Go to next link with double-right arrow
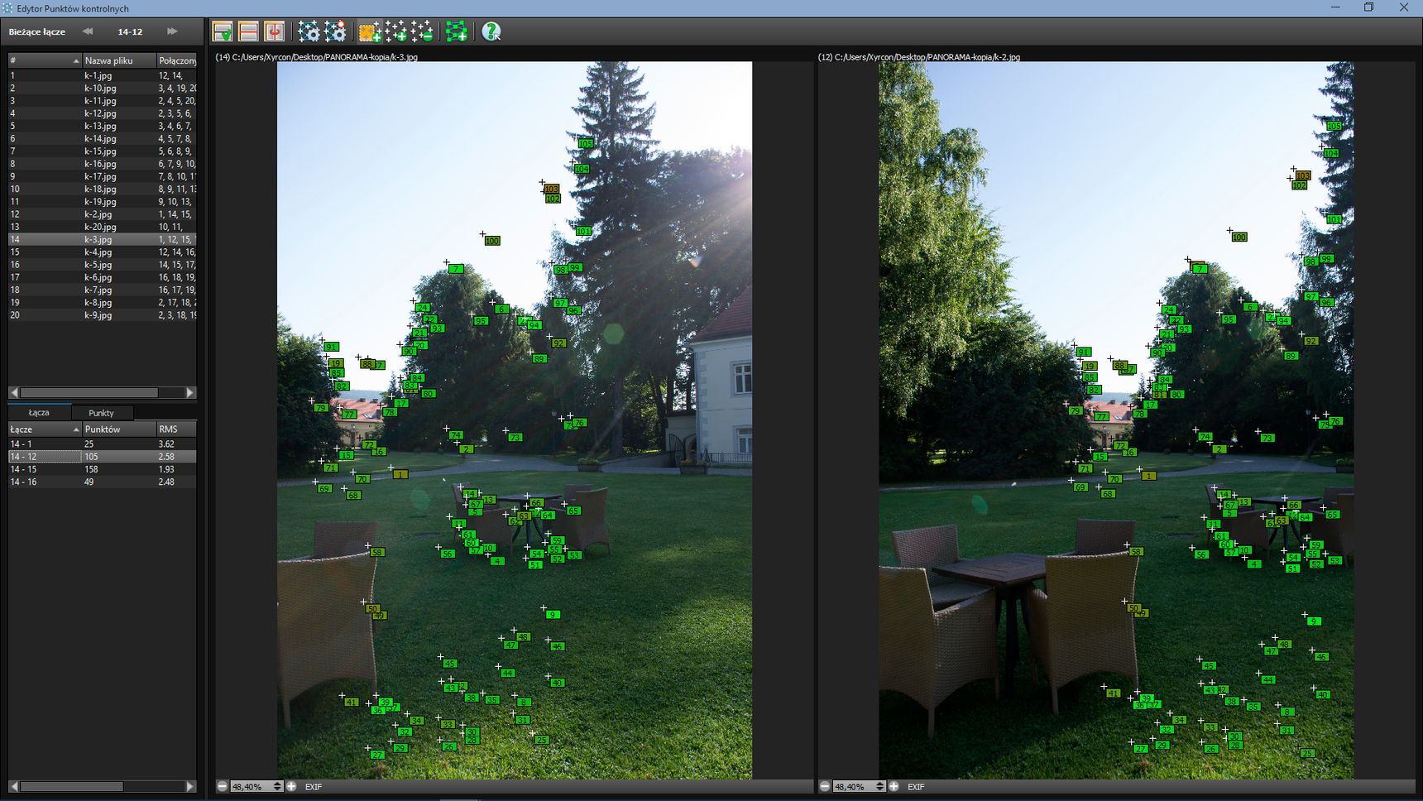Viewport: 1423px width, 801px height. point(172,31)
